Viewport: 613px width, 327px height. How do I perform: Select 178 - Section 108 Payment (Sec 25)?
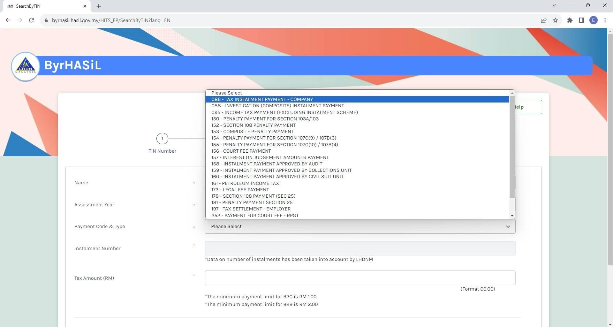(357, 196)
